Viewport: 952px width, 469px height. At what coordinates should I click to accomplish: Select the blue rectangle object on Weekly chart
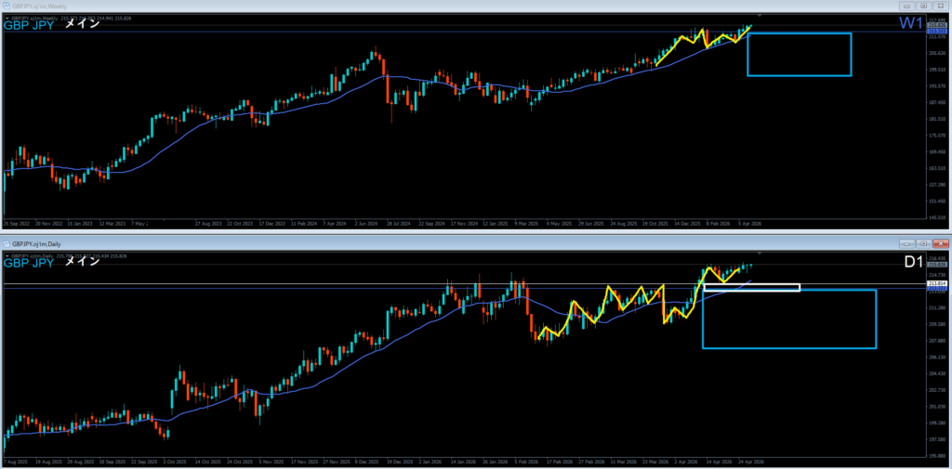click(x=799, y=55)
